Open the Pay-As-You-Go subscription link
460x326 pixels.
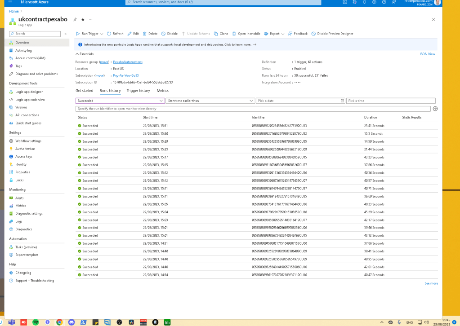point(125,75)
